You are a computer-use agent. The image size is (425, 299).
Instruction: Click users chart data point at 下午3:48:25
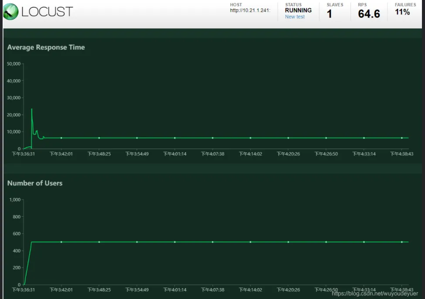99,242
